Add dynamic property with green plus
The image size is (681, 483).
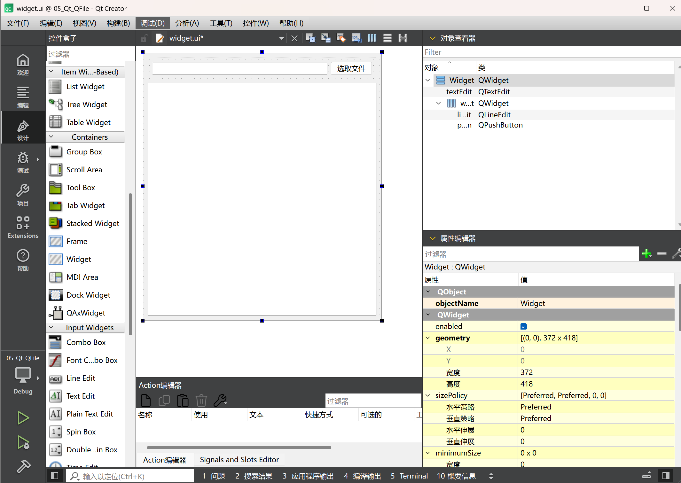point(646,254)
